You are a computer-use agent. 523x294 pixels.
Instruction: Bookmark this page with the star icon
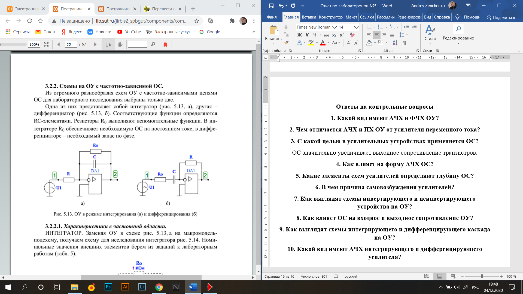point(197,21)
